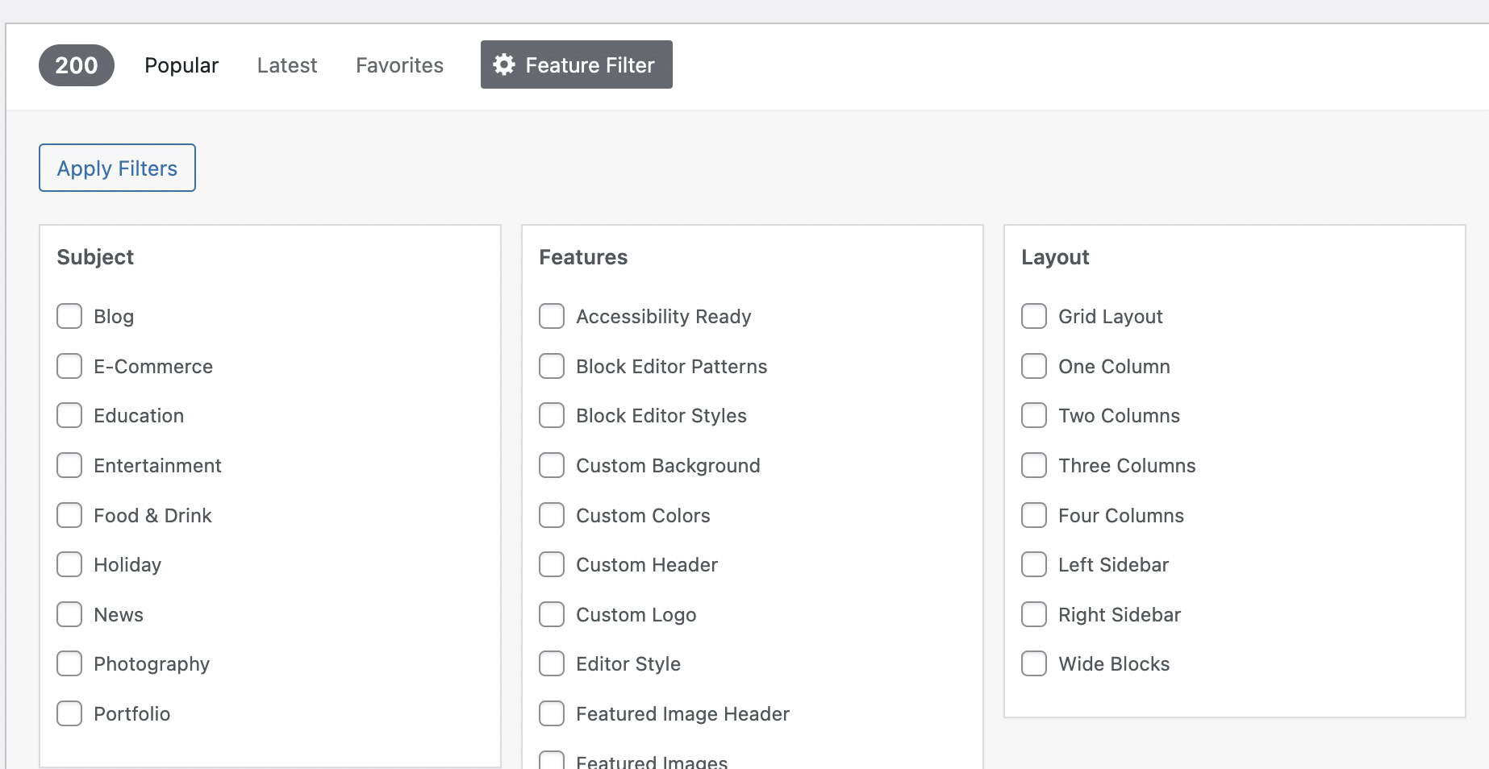Image resolution: width=1489 pixels, height=769 pixels.
Task: Toggle Featured Image Header checkbox
Action: pos(552,713)
